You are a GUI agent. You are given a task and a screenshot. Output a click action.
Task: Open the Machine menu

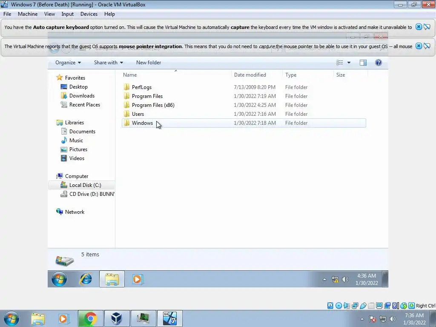pos(28,14)
